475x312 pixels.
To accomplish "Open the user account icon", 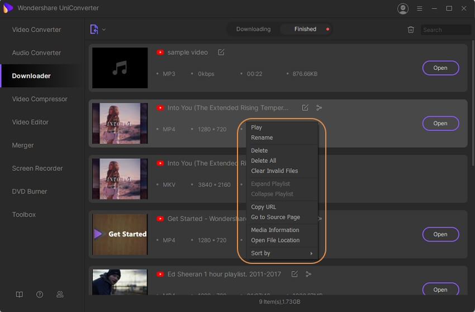I will (x=402, y=8).
